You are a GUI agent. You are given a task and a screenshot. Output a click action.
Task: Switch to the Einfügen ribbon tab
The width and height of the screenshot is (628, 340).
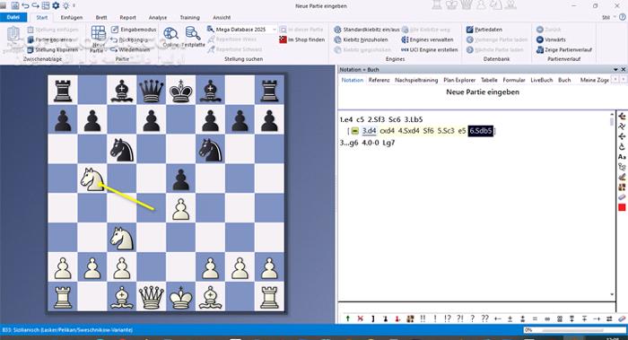(x=71, y=17)
